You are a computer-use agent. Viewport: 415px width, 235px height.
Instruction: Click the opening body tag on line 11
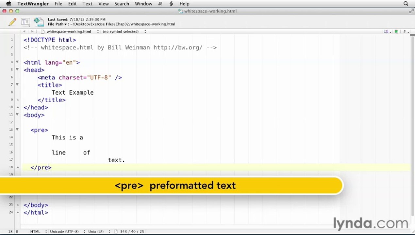34,115
